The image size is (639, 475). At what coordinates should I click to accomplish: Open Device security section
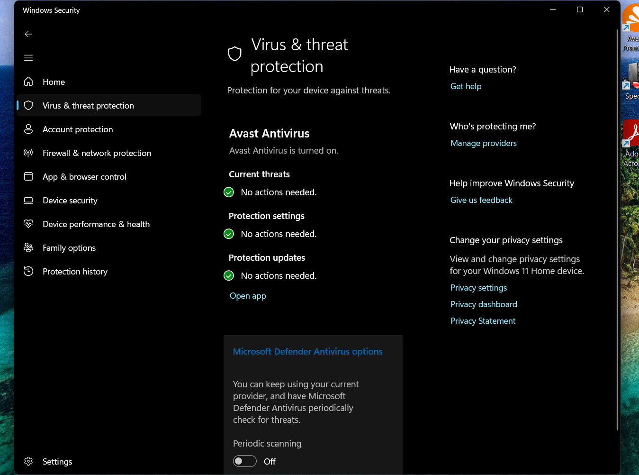click(109, 200)
